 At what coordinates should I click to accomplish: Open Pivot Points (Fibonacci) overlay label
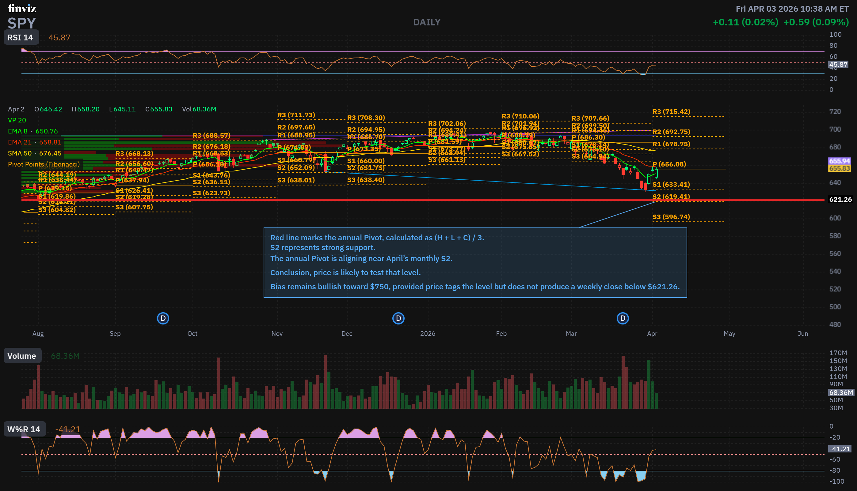44,164
